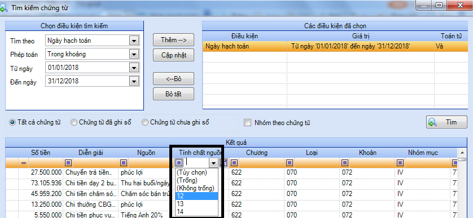473x218 pixels.
Task: Expand the Phép toán dropdown
Action: point(134,55)
